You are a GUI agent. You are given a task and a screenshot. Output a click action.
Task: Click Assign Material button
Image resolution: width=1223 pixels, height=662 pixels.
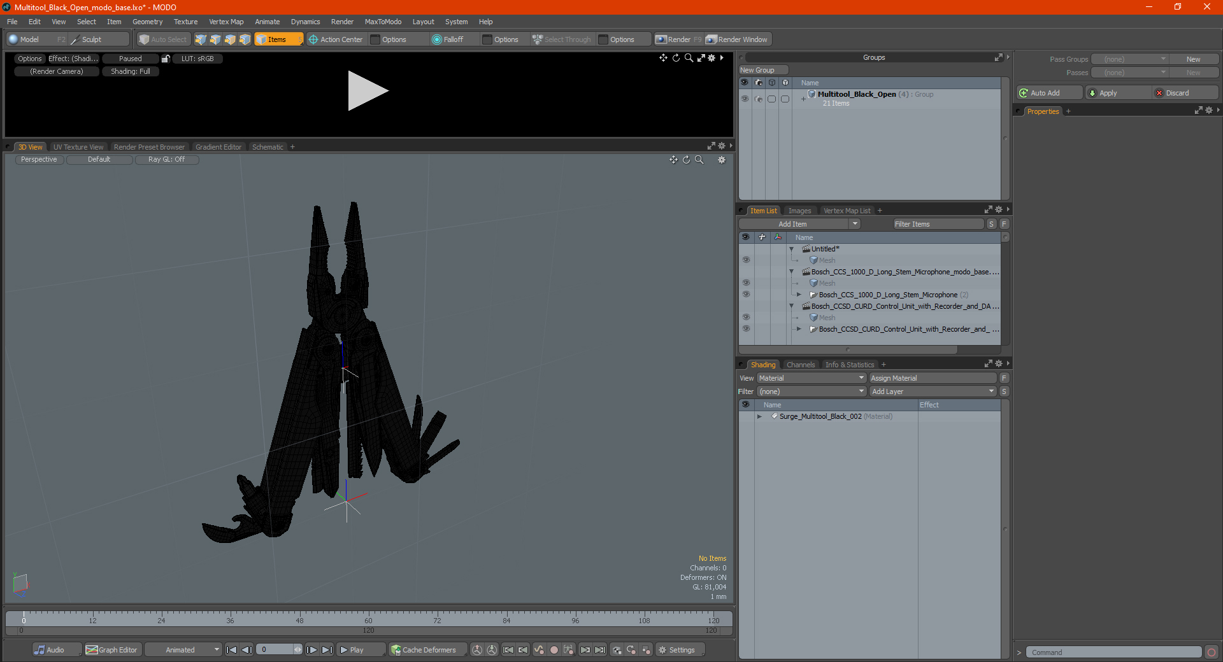(x=933, y=378)
